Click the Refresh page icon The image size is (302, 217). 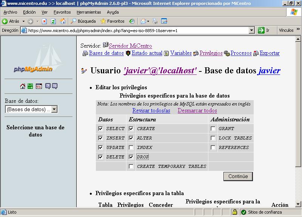coord(53,21)
